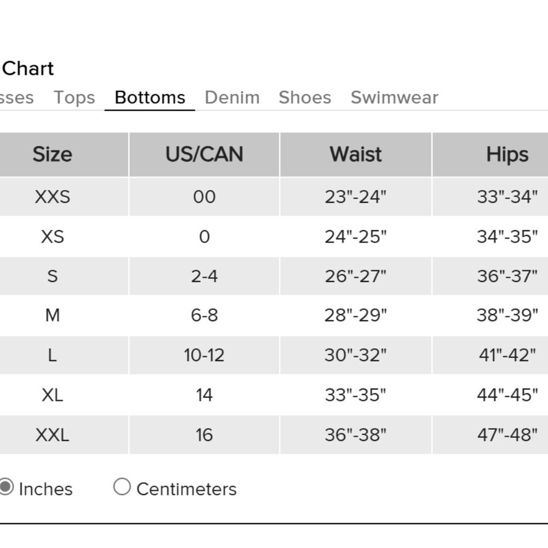Click the Size column header
Viewport: 548px width, 548px height.
pos(52,155)
